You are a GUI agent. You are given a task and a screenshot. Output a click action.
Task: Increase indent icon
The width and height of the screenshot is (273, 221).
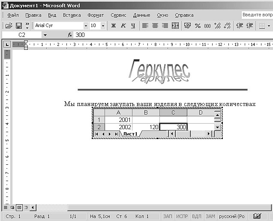click(x=249, y=26)
